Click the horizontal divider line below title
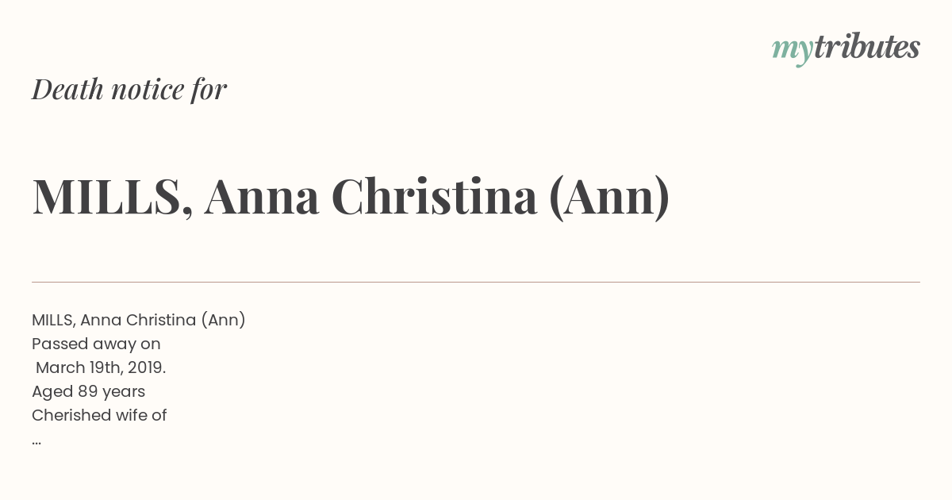This screenshot has height=500, width=952. click(476, 282)
